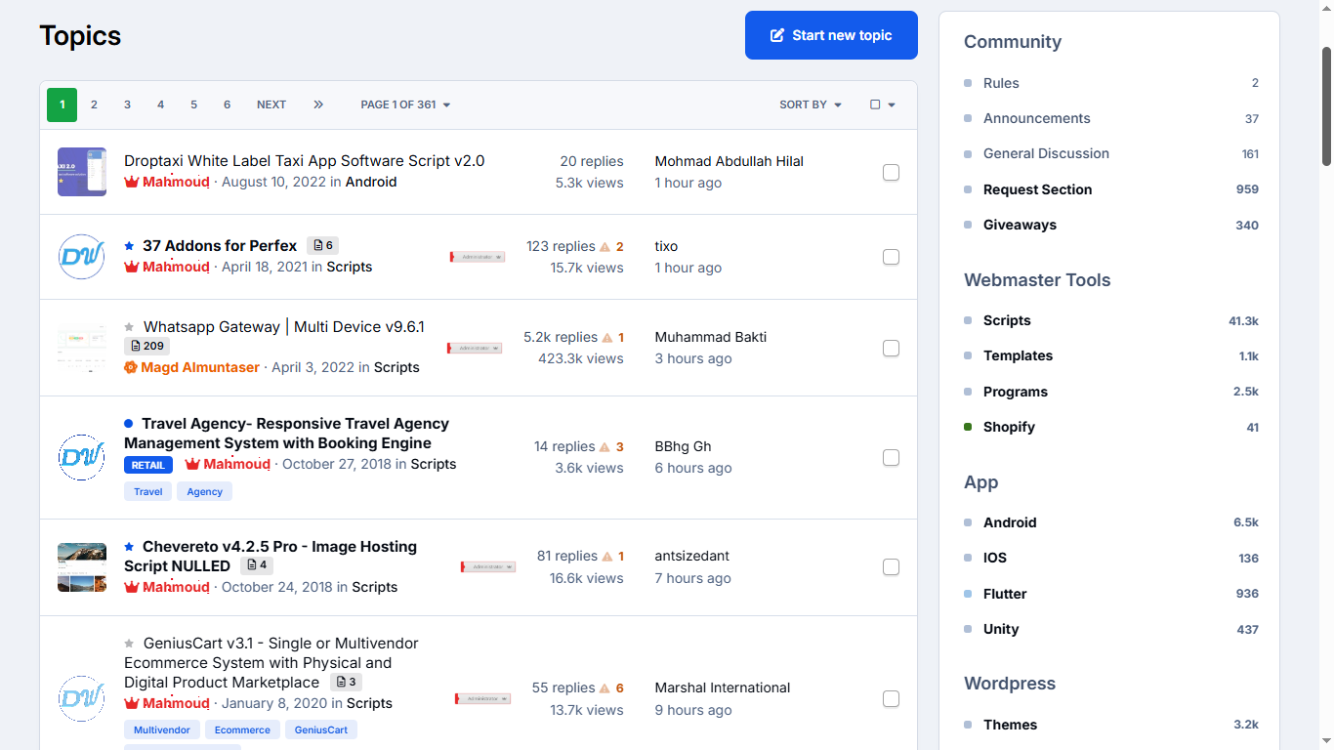The height and width of the screenshot is (750, 1334).
Task: Select the checkbox for Whatsapp Gateway topic
Action: tap(891, 349)
